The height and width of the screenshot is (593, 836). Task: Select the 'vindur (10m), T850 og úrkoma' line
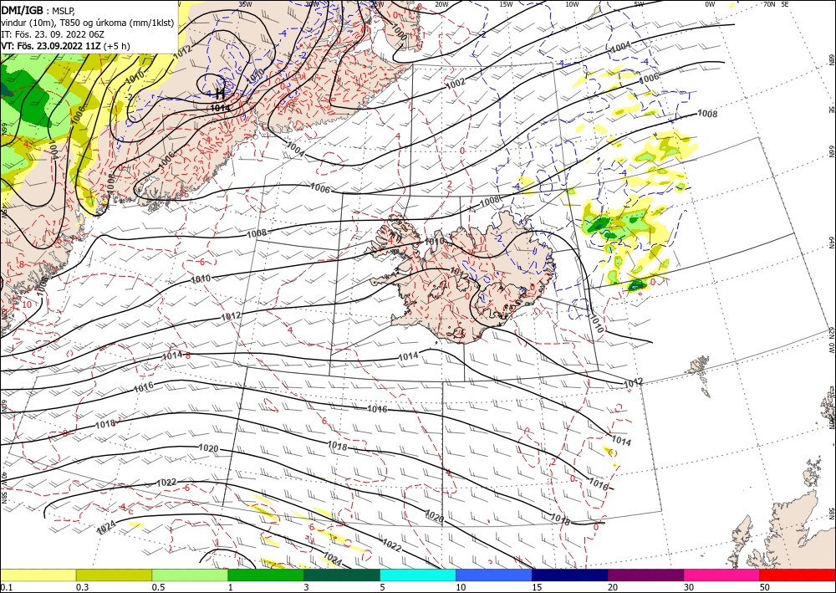point(87,23)
